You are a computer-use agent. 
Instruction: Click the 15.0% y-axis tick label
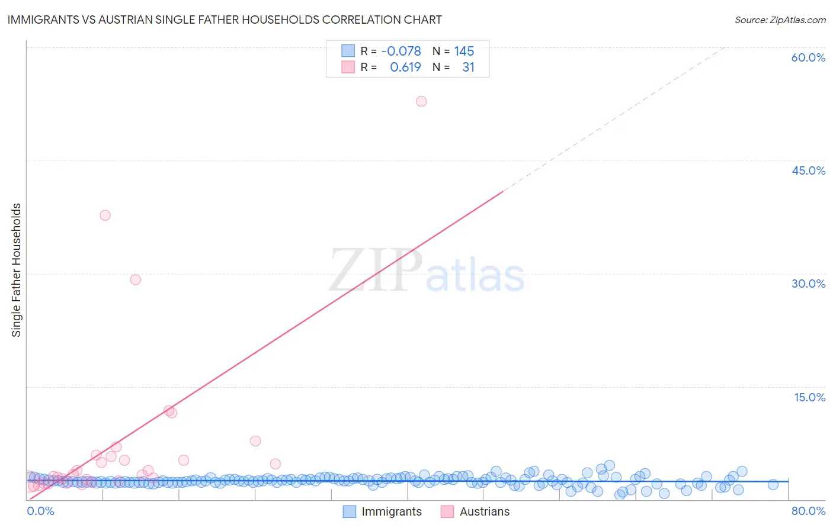[809, 397]
